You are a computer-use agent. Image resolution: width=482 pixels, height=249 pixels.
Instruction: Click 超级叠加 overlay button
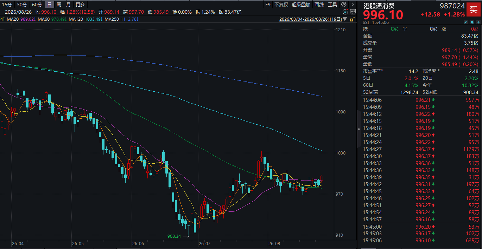(x=301, y=5)
